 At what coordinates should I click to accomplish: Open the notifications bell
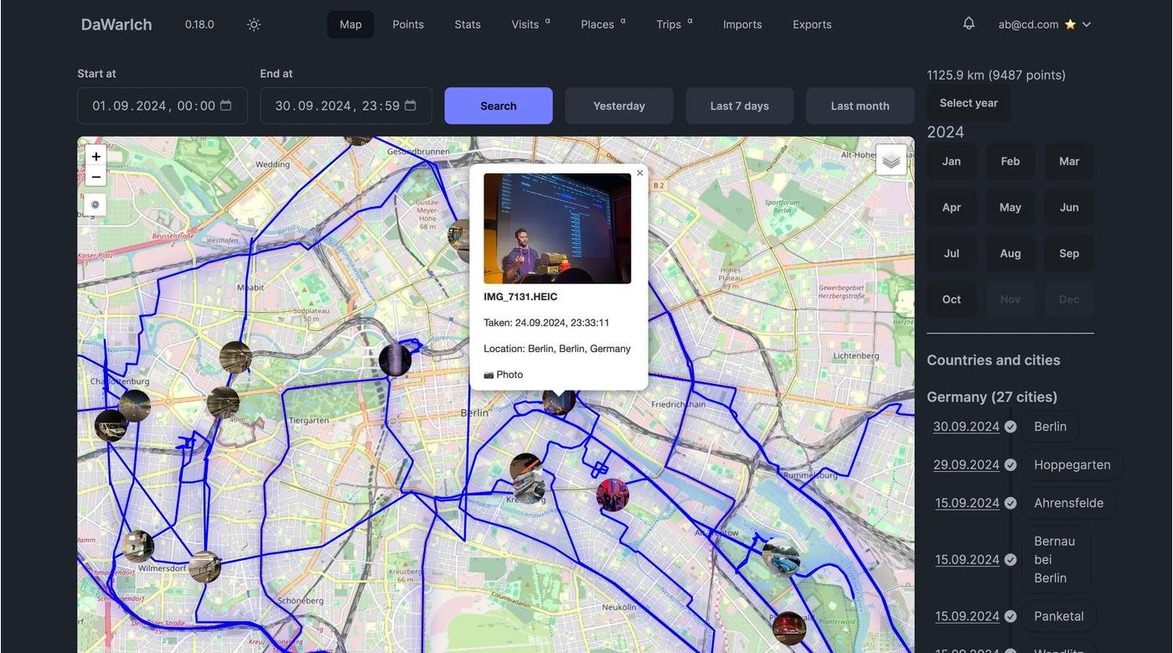point(969,23)
